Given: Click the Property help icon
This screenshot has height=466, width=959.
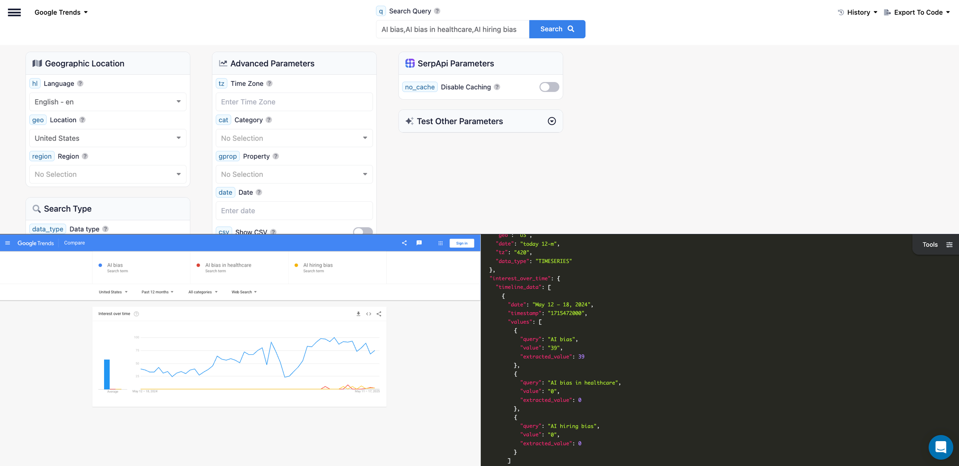Looking at the screenshot, I should (x=276, y=156).
